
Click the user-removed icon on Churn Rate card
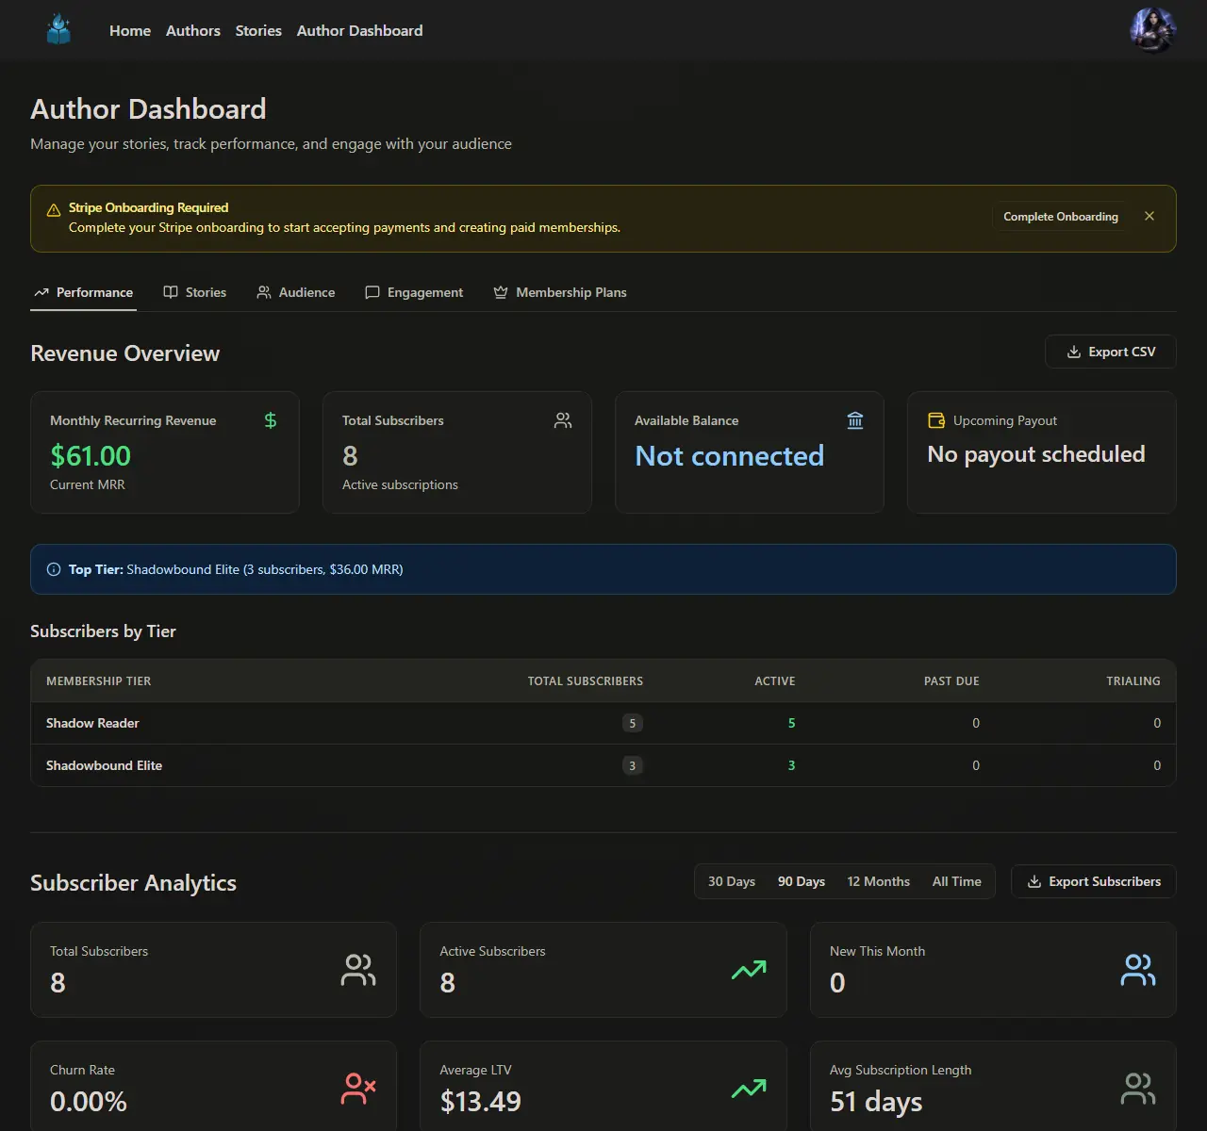point(358,1089)
